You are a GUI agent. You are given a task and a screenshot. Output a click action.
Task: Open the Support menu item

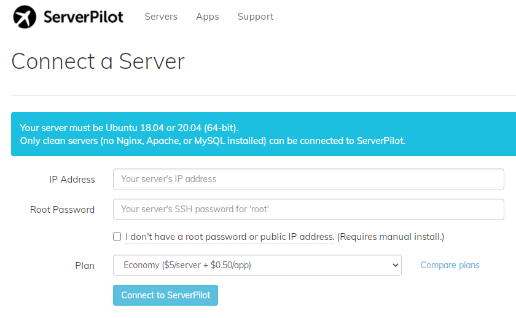(256, 17)
